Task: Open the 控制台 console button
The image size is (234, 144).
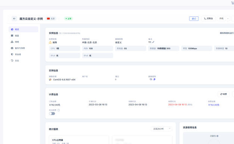Action: pyautogui.click(x=209, y=18)
